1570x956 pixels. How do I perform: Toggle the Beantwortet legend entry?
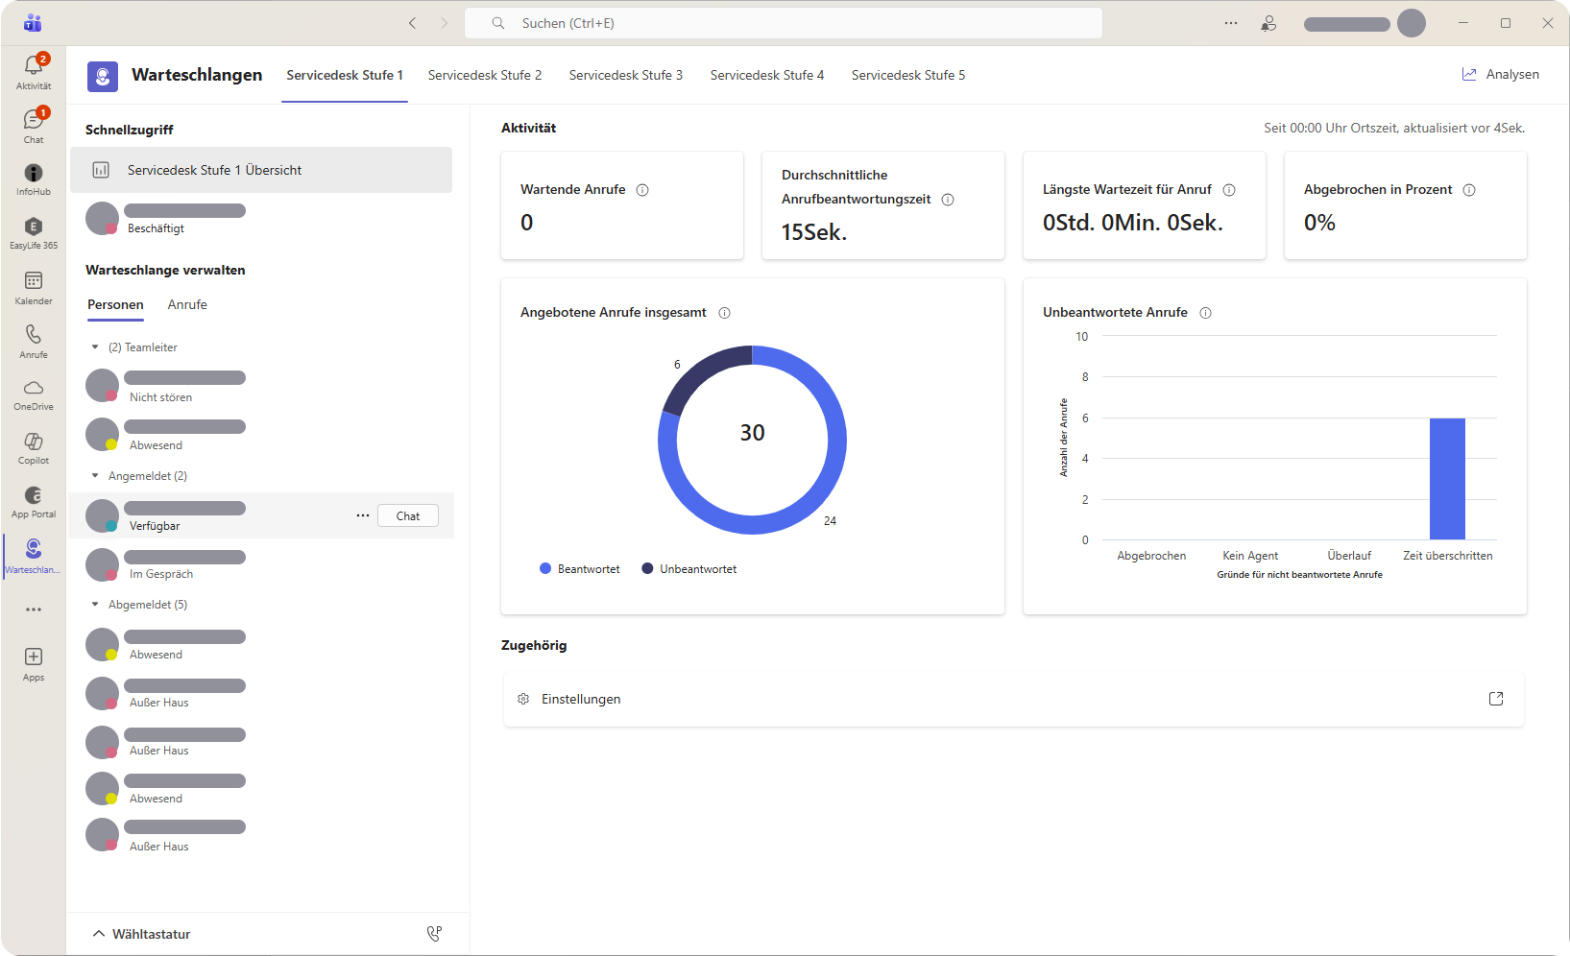(x=579, y=569)
